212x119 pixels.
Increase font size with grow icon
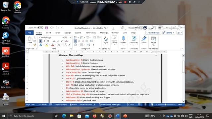66,45
